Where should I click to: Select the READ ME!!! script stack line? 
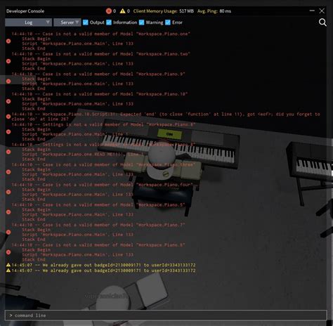pos(83,155)
